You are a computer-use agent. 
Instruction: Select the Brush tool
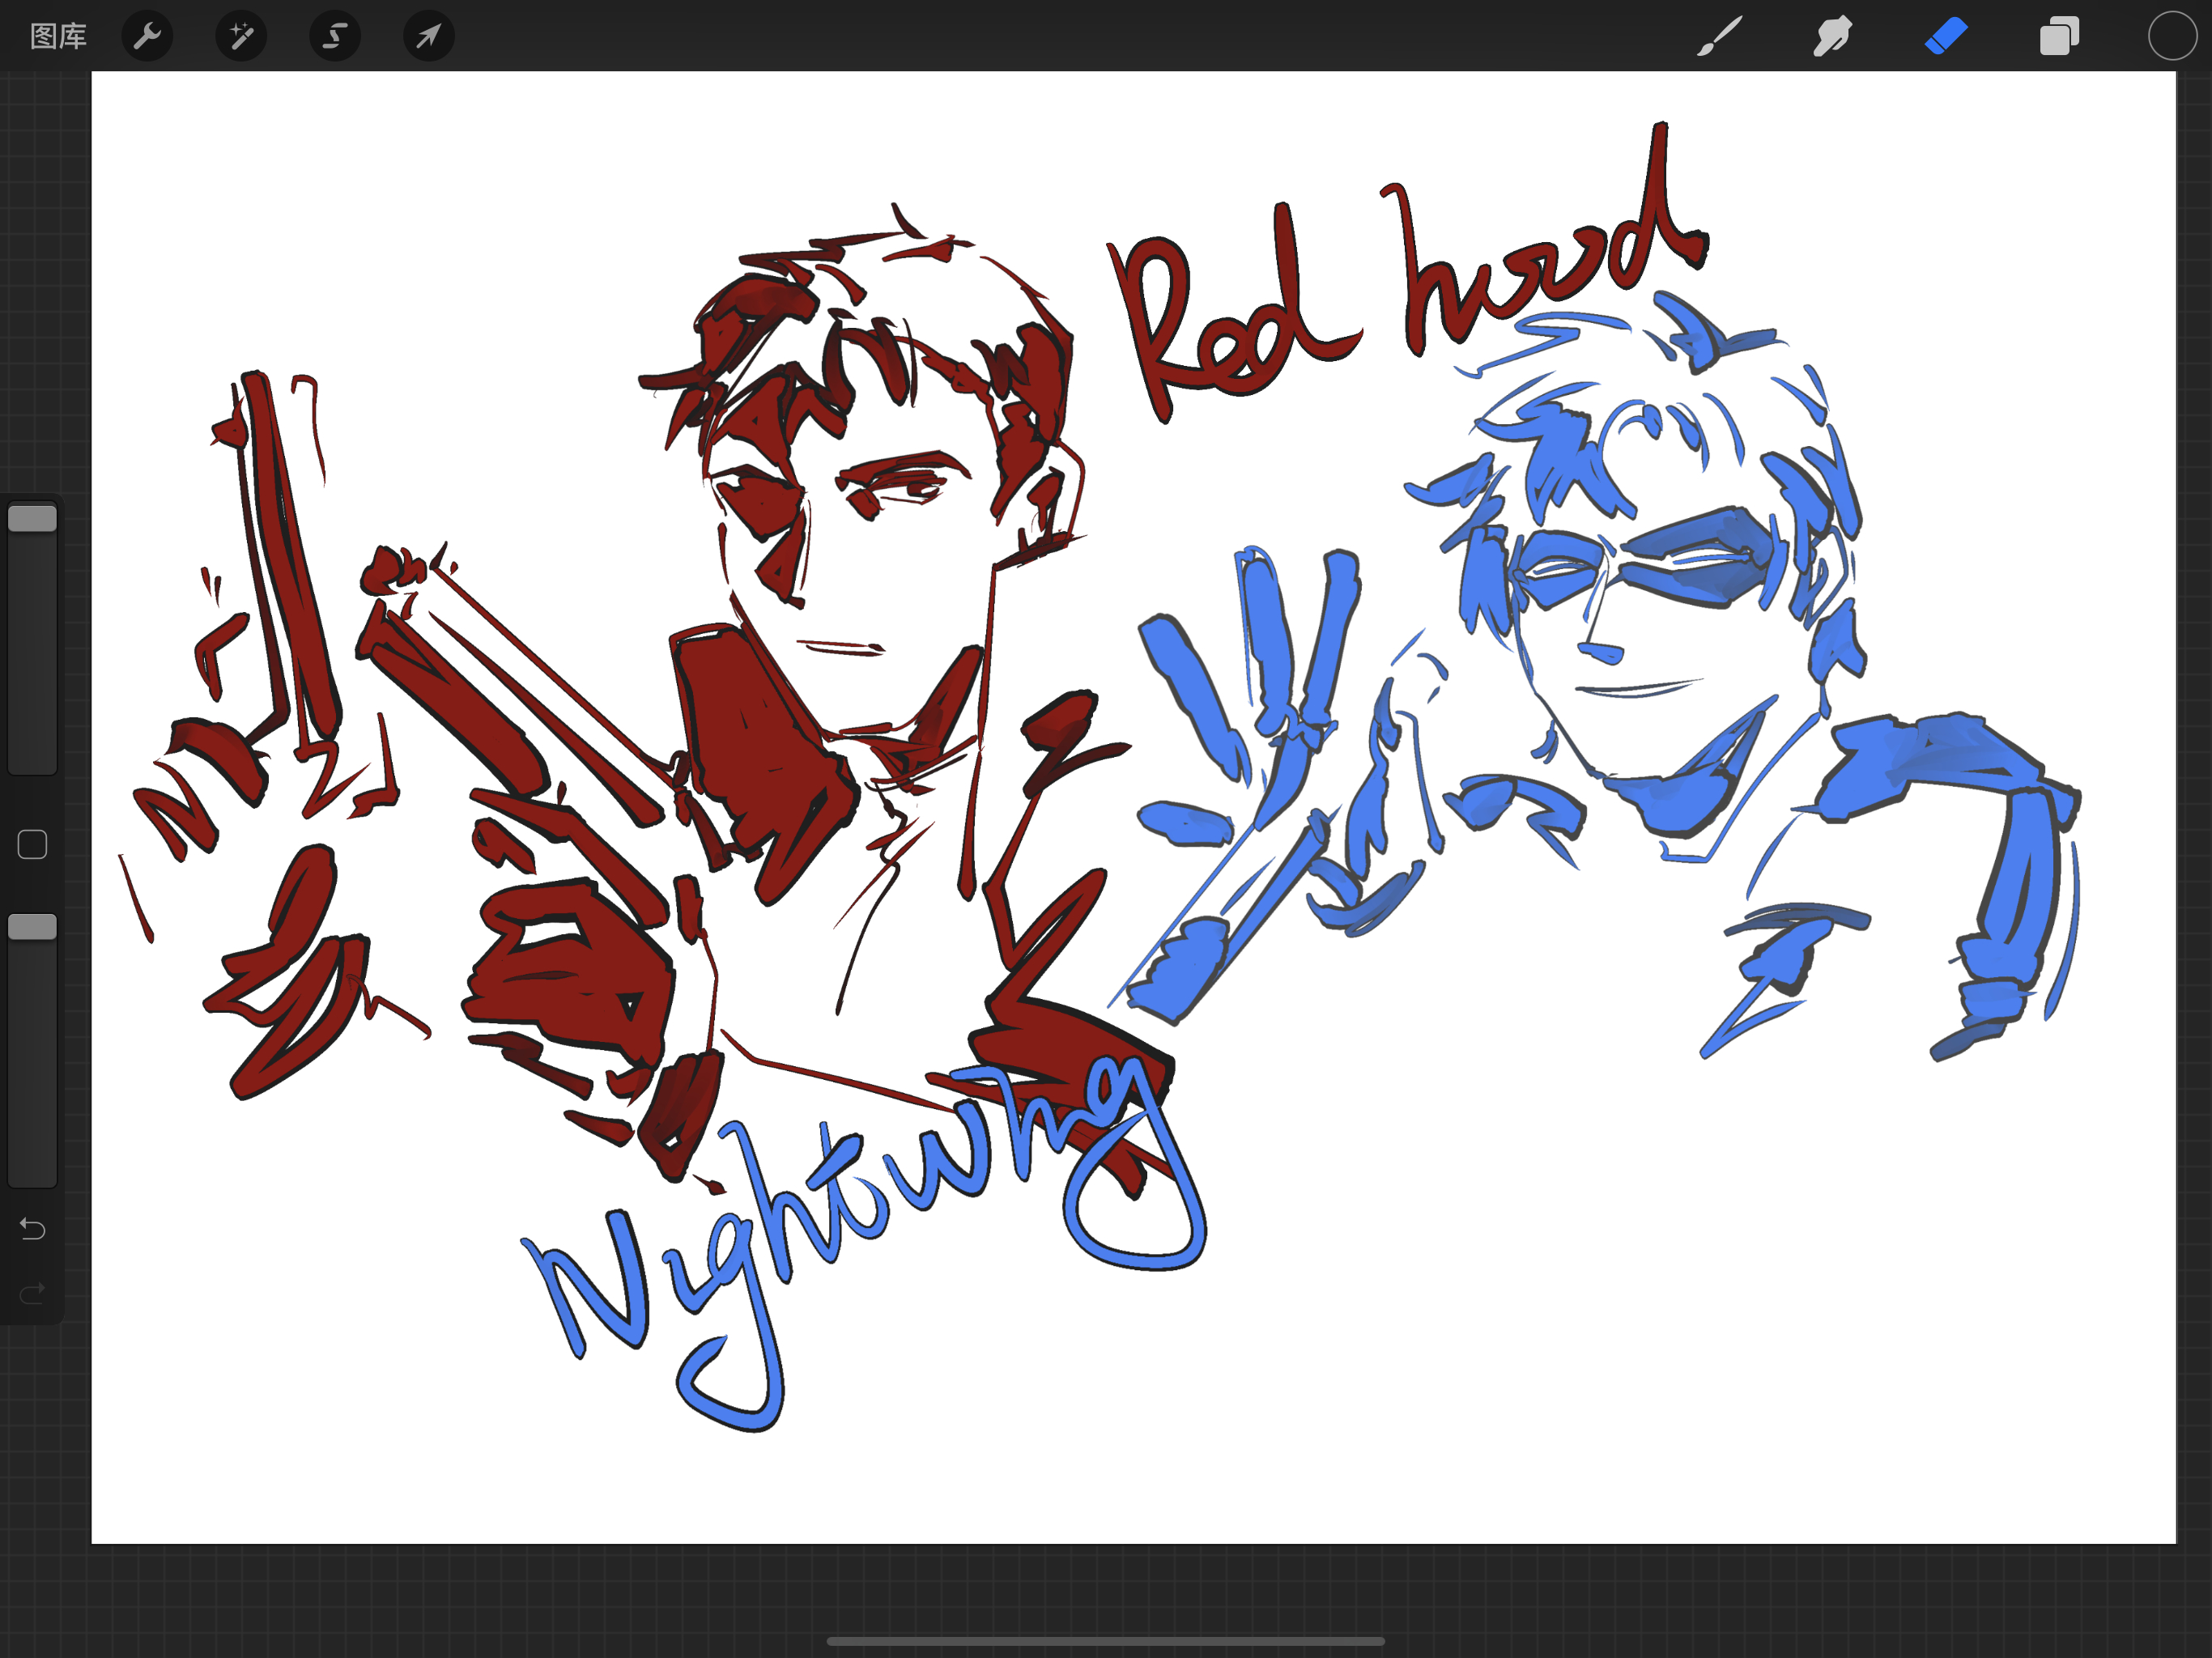[x=1720, y=37]
